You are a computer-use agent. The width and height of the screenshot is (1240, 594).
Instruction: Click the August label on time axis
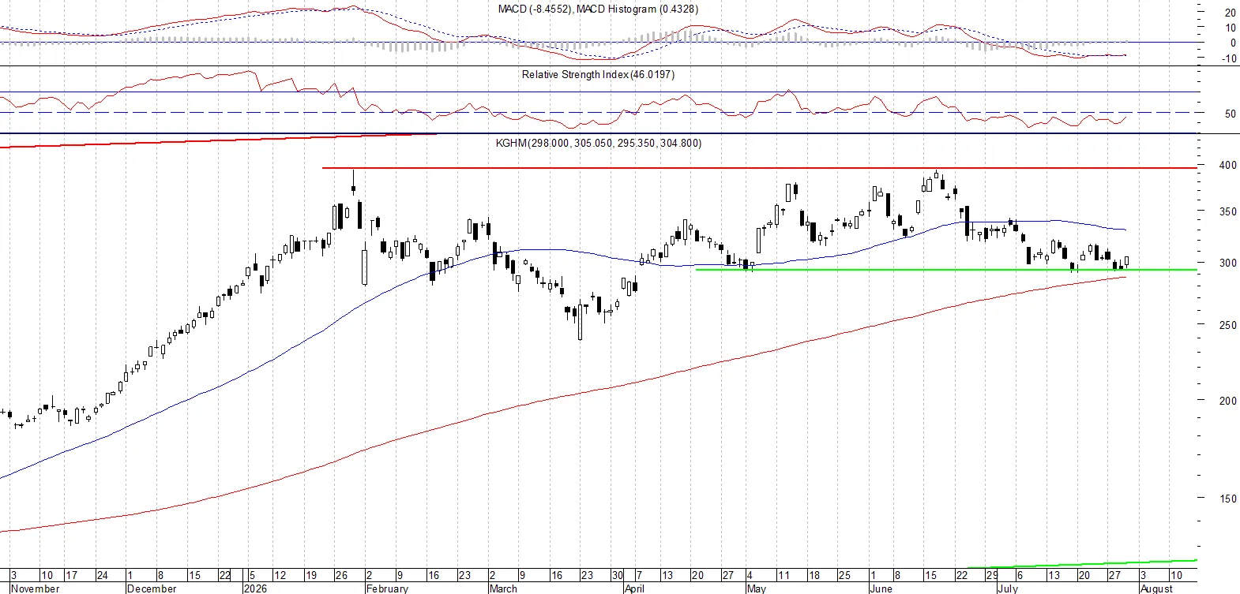1157,588
